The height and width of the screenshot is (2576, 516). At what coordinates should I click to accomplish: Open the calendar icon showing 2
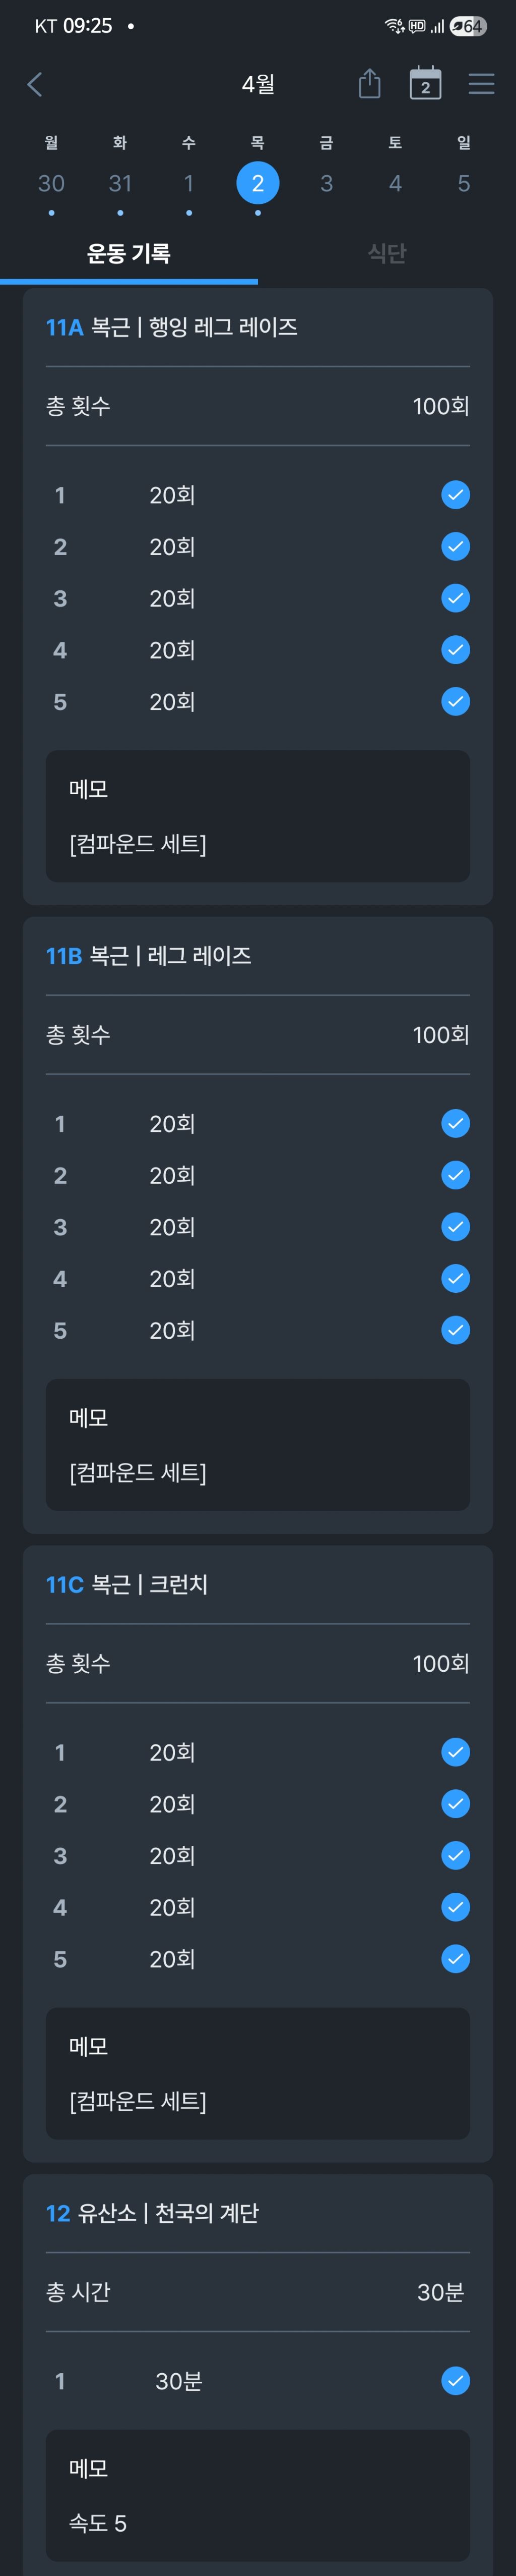pyautogui.click(x=425, y=84)
